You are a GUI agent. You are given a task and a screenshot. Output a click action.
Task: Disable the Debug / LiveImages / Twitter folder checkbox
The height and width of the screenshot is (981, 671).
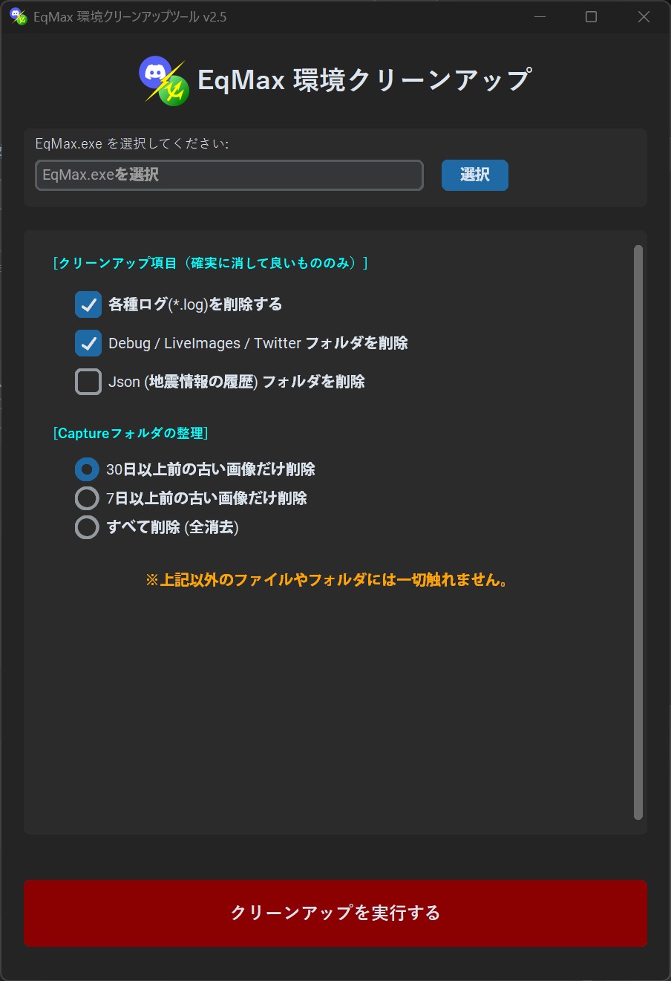pos(88,343)
